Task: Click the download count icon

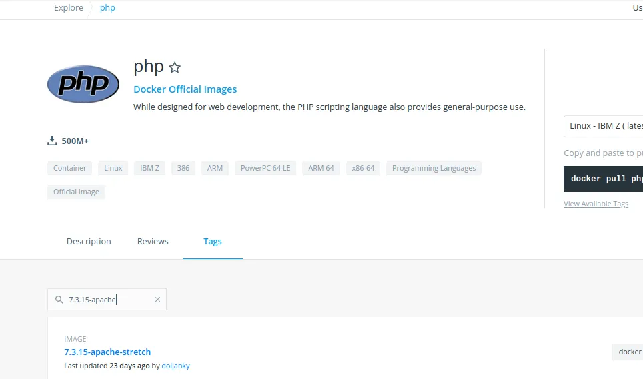Action: point(52,141)
